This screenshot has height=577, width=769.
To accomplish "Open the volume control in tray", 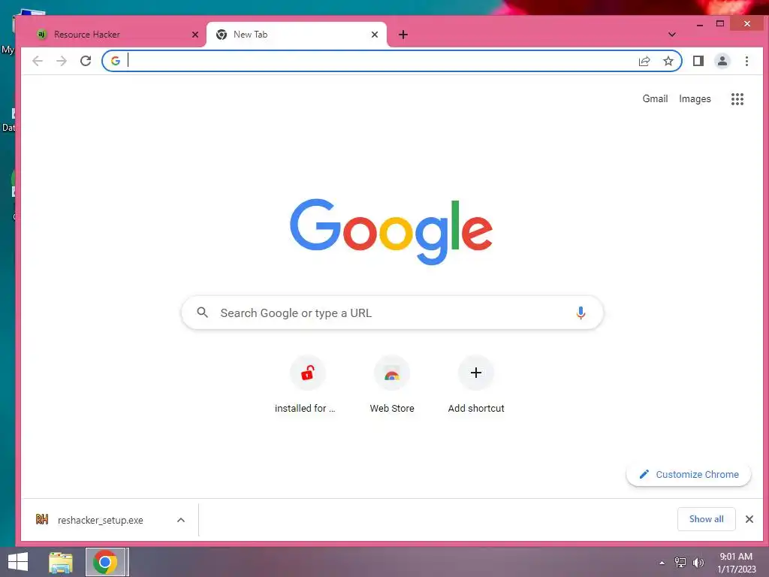I will click(698, 563).
